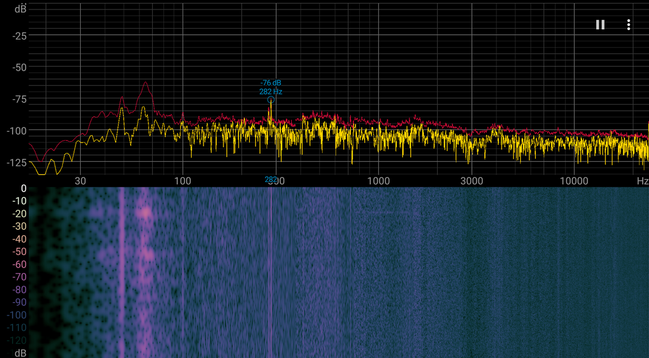Image resolution: width=649 pixels, height=358 pixels.
Task: Pause the spectrum analyzer
Action: [600, 25]
